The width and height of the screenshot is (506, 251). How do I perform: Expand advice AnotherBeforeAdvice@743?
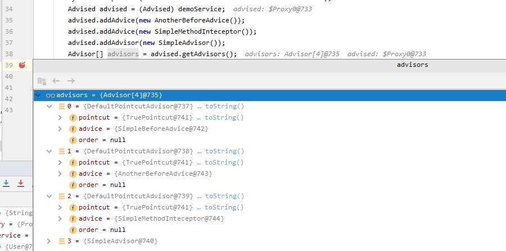(60, 174)
